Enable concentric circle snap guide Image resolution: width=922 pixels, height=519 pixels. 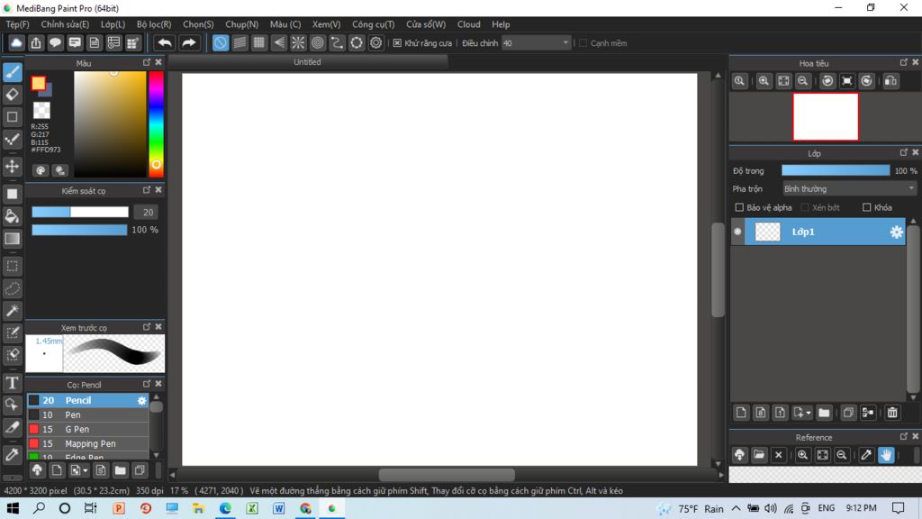[x=318, y=43]
